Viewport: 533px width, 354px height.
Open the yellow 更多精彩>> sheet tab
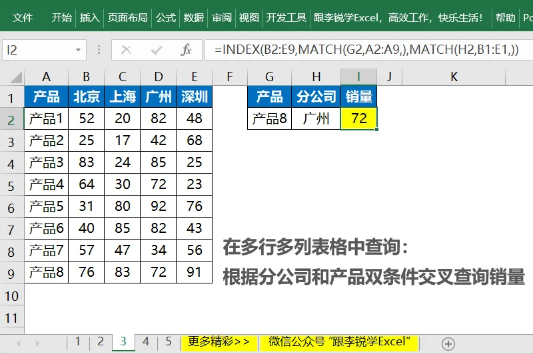(x=219, y=342)
